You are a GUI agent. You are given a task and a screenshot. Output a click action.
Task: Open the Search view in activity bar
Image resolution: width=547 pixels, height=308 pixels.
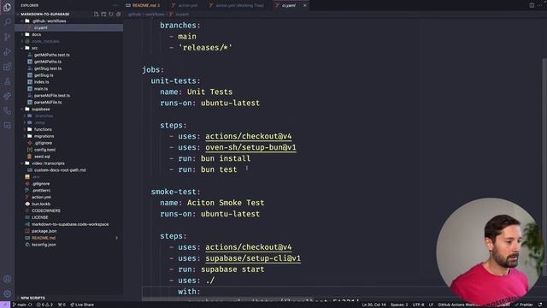pos(7,22)
